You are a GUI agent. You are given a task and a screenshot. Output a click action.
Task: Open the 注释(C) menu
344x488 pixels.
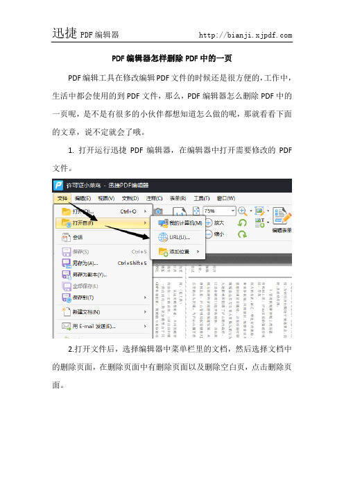point(154,198)
